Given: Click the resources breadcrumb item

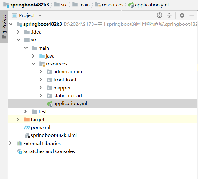Looking at the screenshot, I should (112, 5).
